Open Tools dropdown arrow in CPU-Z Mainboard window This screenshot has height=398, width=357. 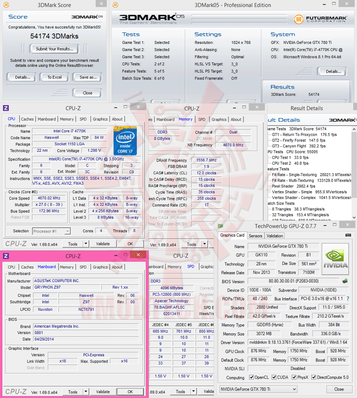pos(86,392)
